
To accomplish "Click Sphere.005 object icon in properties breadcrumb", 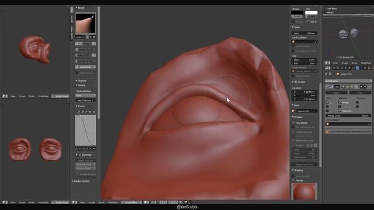I will (338, 74).
